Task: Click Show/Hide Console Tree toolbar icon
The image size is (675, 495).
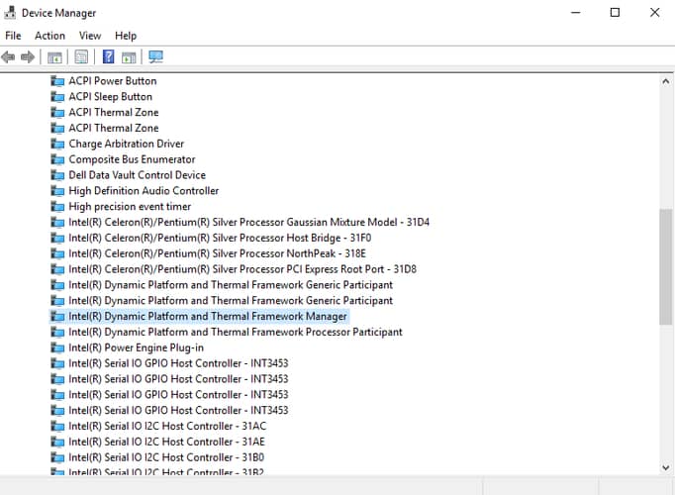Action: click(x=54, y=57)
